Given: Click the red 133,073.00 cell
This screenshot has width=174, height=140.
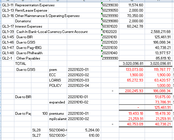Looking at the screenshot, I should tap(132, 70).
